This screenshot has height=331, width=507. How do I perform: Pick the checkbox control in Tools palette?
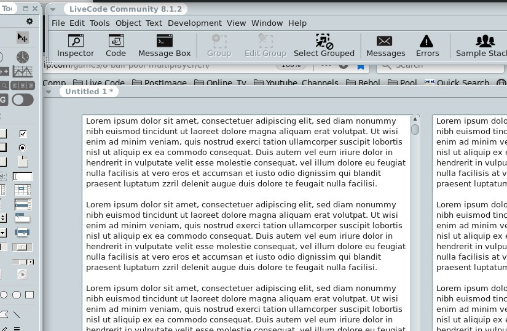click(x=23, y=134)
